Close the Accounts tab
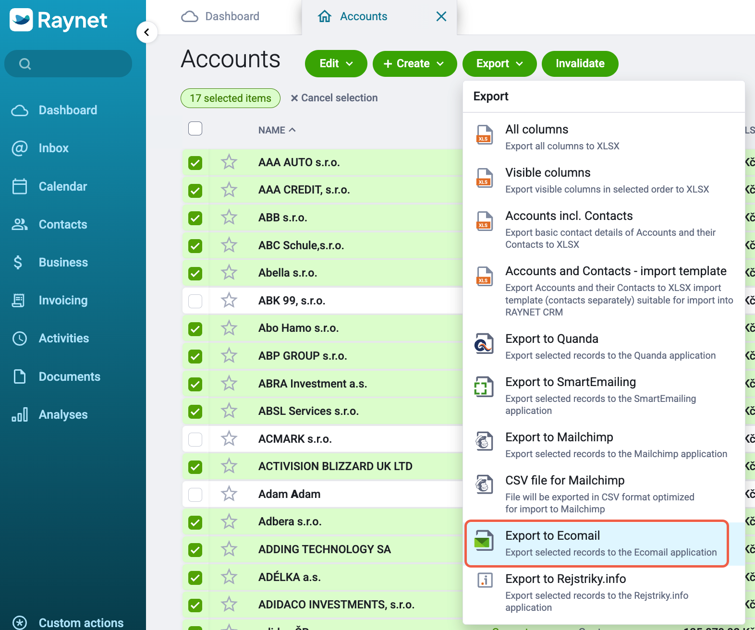The image size is (755, 630). pyautogui.click(x=441, y=16)
